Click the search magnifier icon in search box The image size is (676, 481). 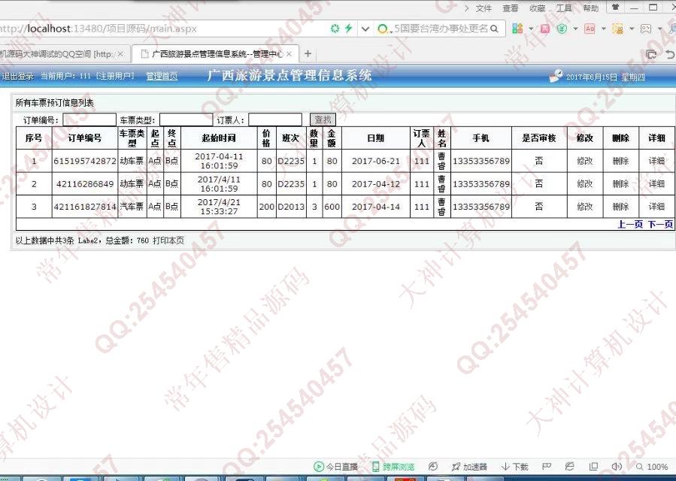click(x=495, y=29)
